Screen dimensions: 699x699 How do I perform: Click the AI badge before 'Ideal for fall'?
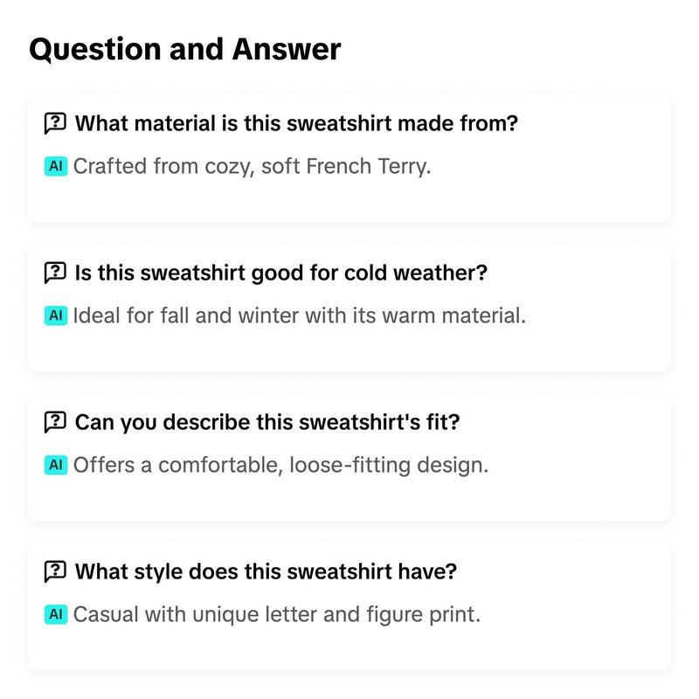coord(56,315)
